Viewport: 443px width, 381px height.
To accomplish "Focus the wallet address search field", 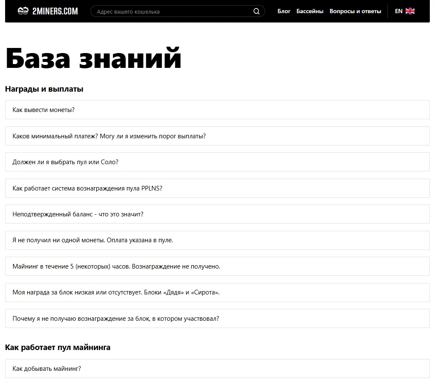I will (x=178, y=11).
